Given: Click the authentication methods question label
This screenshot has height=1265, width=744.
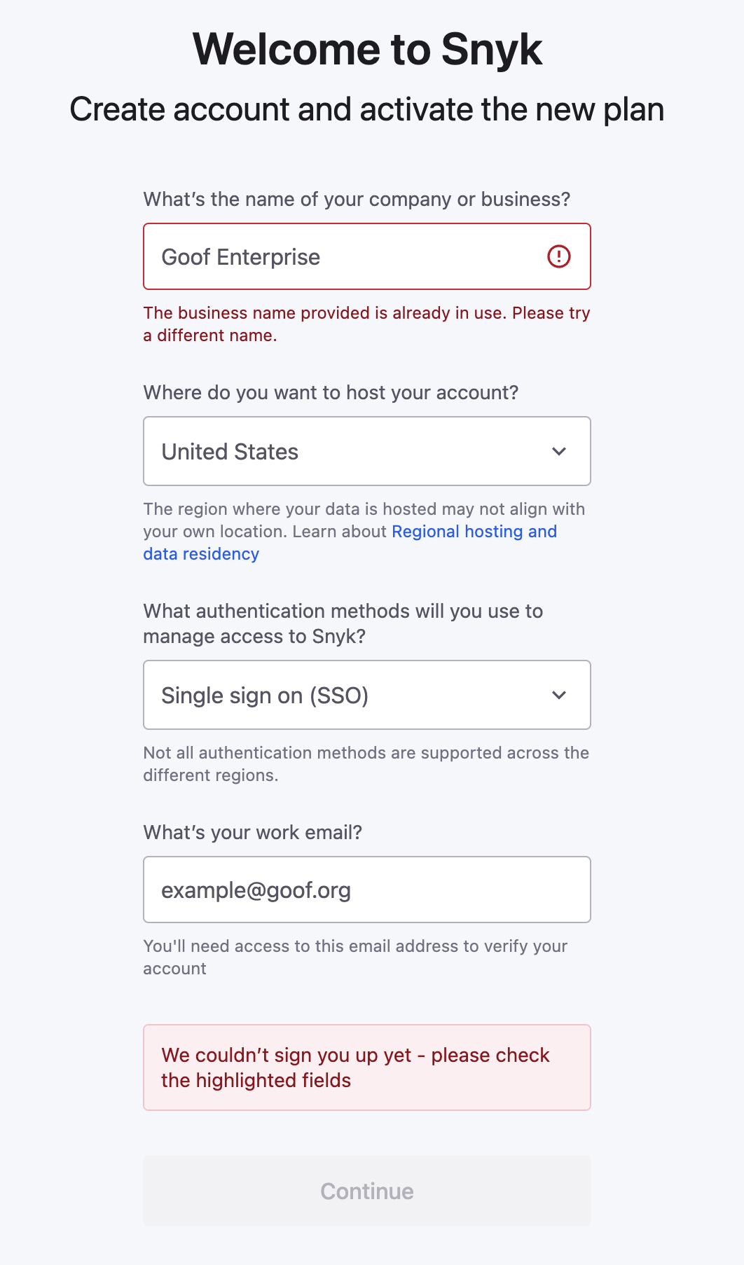Looking at the screenshot, I should pos(343,623).
